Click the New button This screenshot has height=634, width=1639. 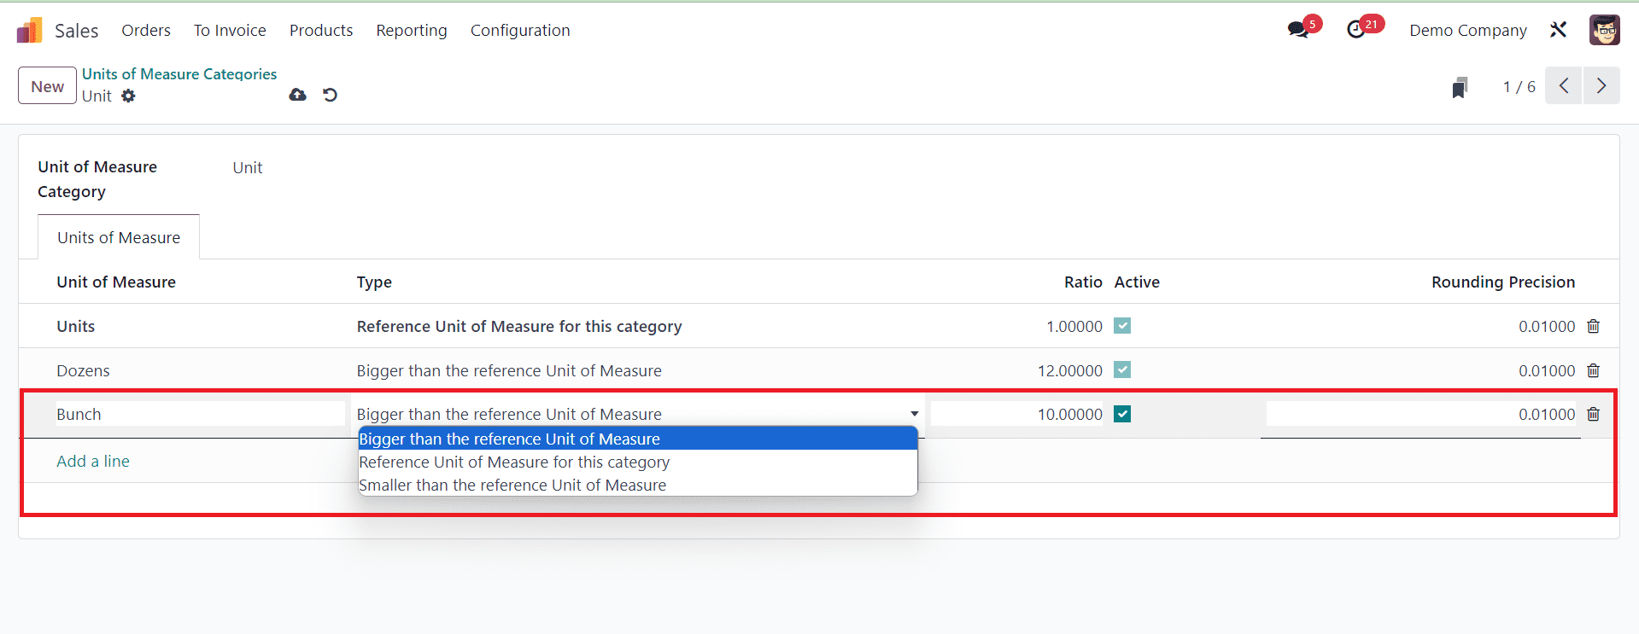(48, 86)
